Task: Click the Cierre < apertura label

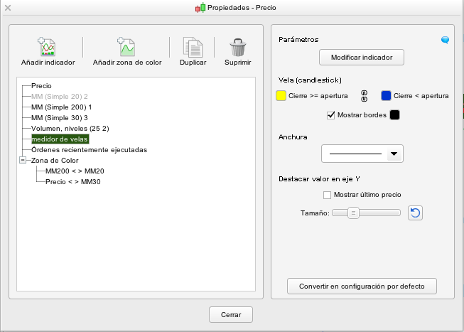Action: tap(421, 96)
